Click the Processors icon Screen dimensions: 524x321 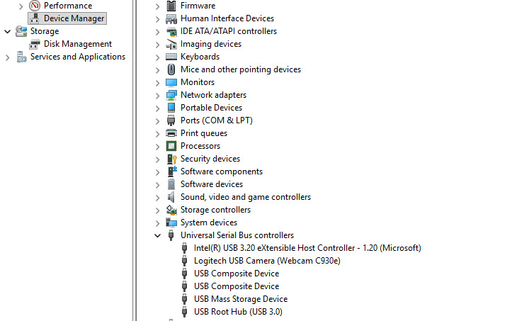point(171,146)
